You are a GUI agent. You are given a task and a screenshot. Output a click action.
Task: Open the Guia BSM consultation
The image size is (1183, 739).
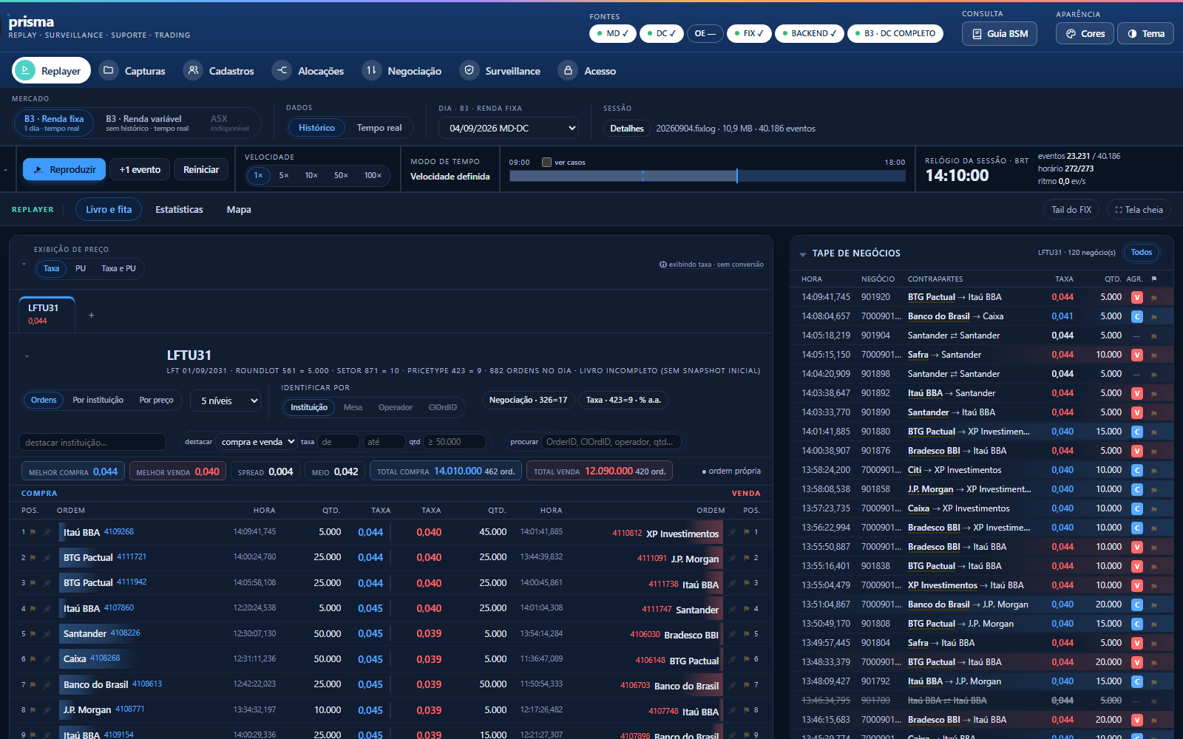point(1000,33)
